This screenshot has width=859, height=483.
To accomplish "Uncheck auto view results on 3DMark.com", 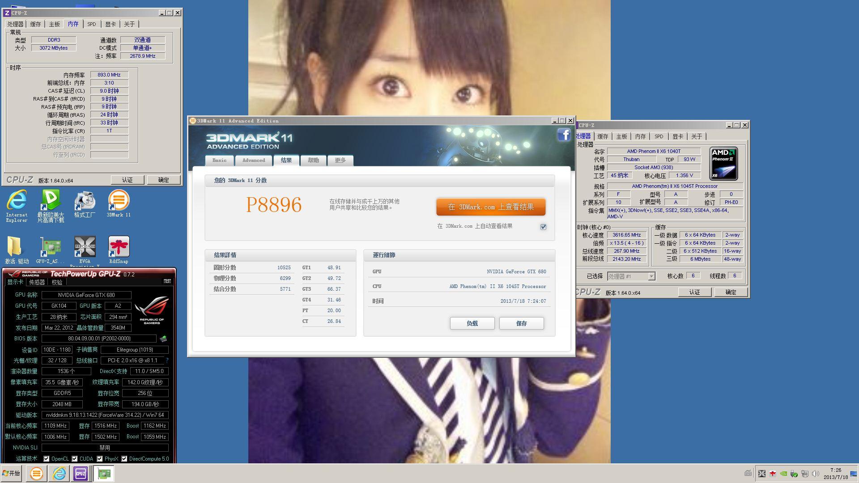I will (x=543, y=227).
